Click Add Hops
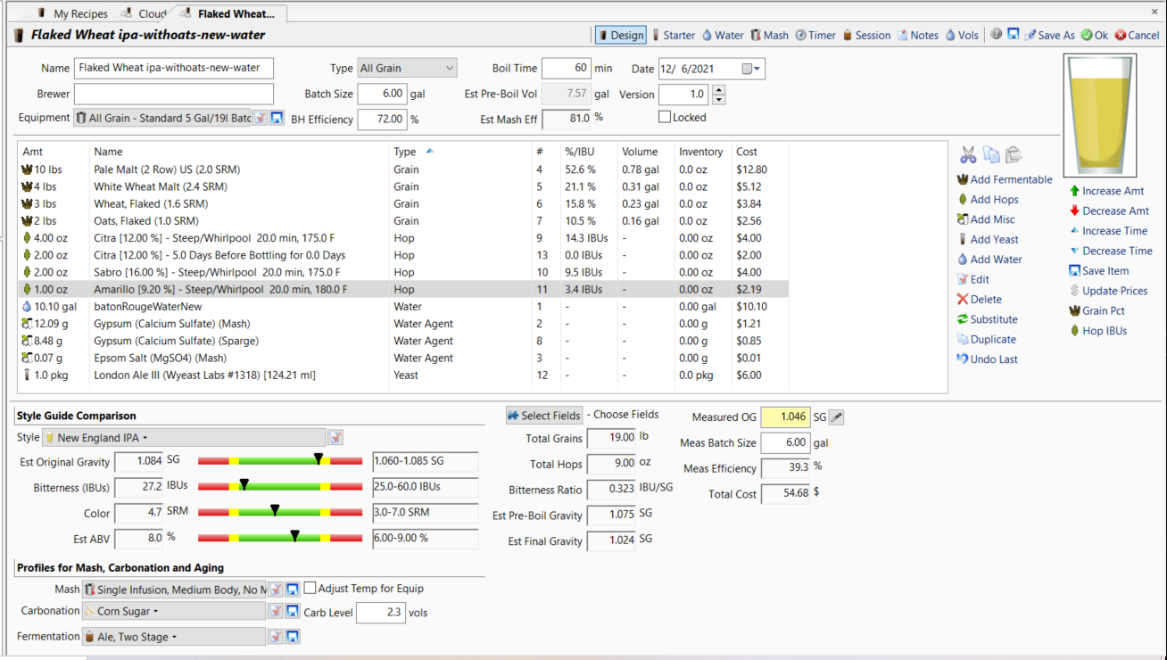This screenshot has width=1167, height=660. [988, 200]
